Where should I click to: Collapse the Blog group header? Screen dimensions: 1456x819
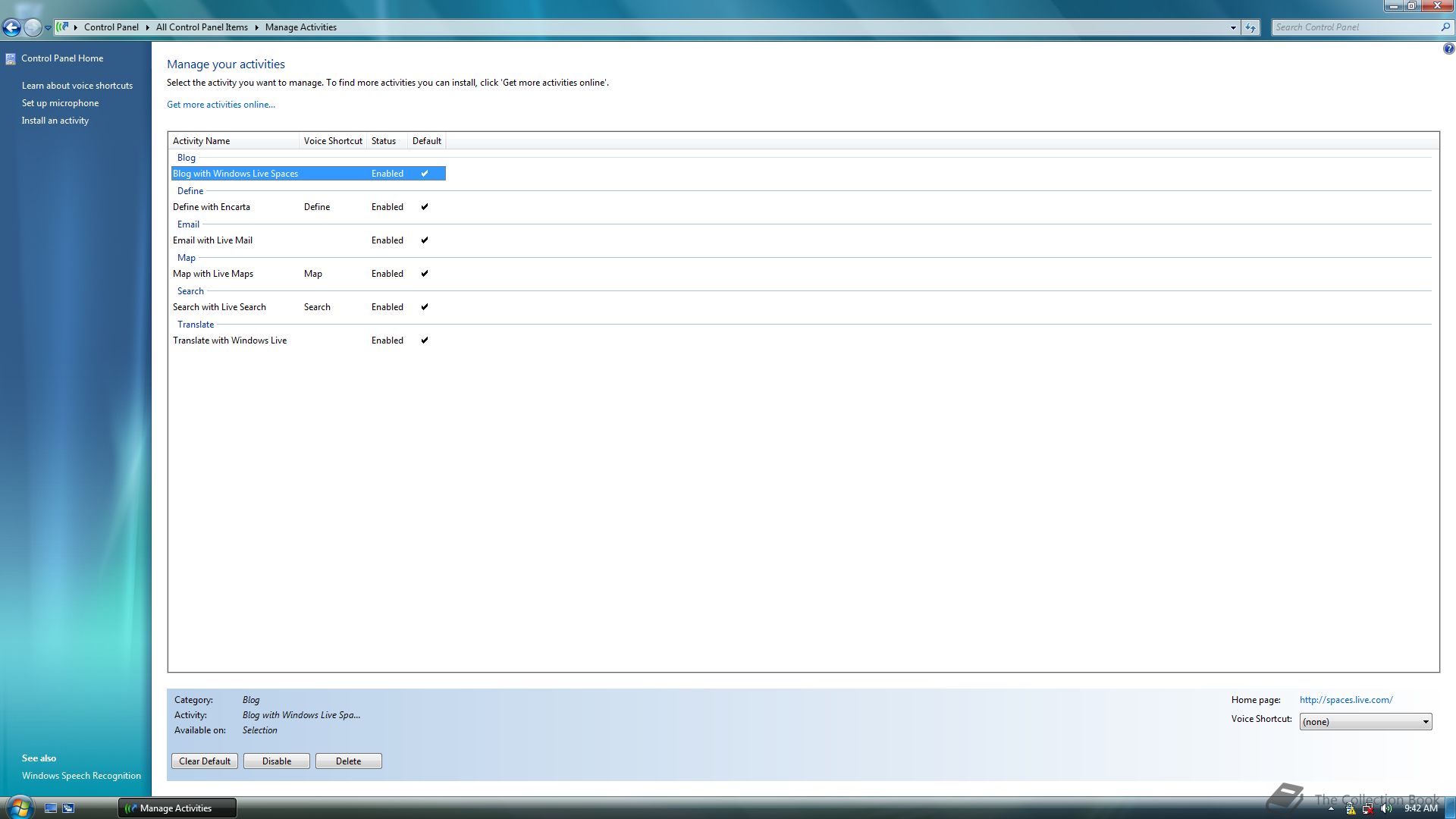point(187,158)
